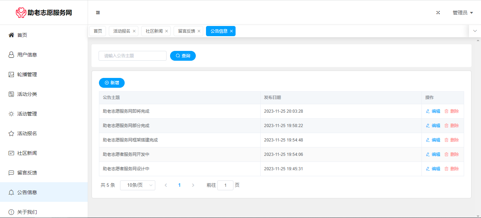The width and height of the screenshot is (481, 218).
Task: Open 留言反馈 in the sidebar
Action: click(27, 173)
